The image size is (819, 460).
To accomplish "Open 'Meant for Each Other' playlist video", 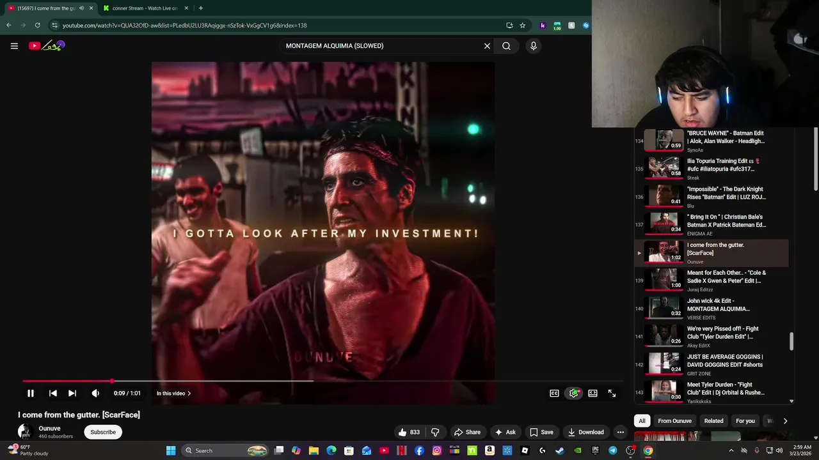I will 712,280.
